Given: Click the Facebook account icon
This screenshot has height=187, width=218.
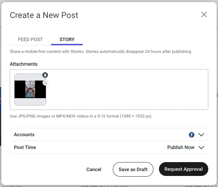Looking at the screenshot, I should coord(192,135).
